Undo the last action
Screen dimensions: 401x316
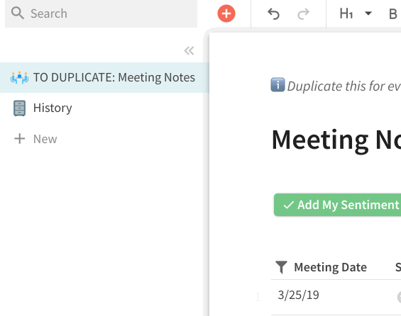pos(273,13)
